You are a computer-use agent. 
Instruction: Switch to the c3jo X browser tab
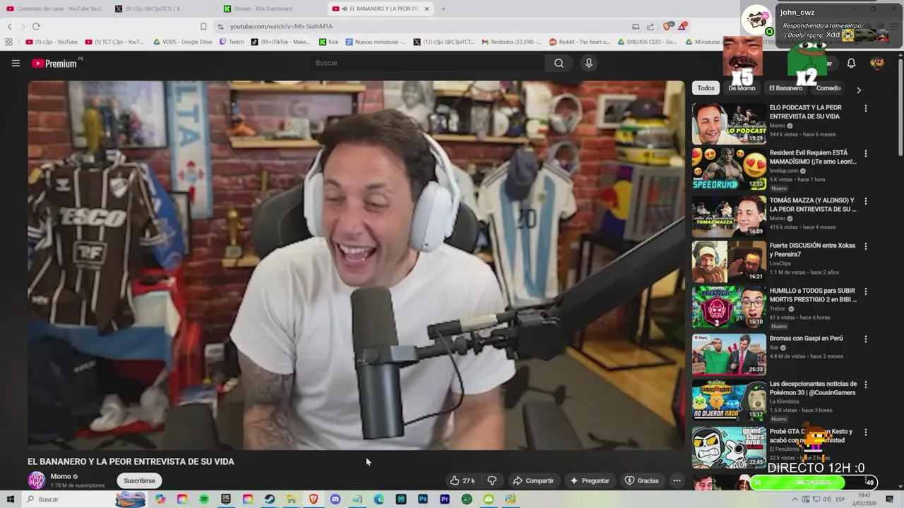click(162, 8)
